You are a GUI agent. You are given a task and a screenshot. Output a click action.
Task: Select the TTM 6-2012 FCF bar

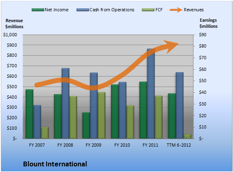click(187, 137)
